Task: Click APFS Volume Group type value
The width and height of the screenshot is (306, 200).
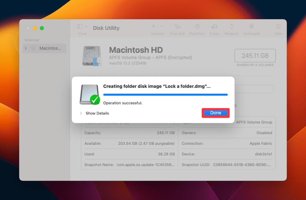Action: coord(254,122)
